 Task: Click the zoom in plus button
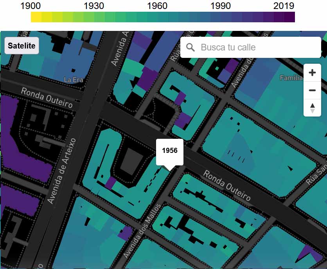click(312, 73)
